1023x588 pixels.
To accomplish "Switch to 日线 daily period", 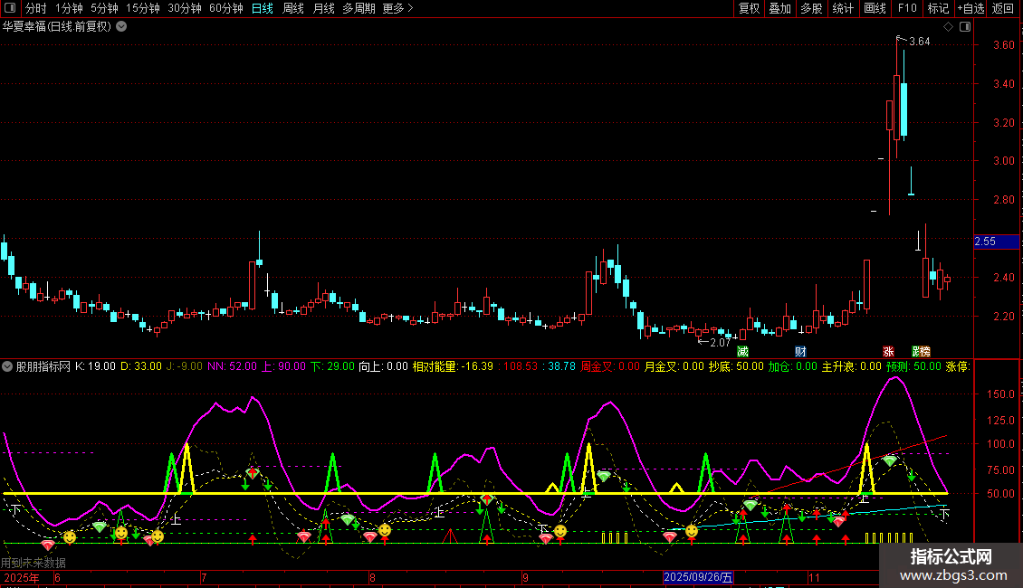I will [x=262, y=8].
